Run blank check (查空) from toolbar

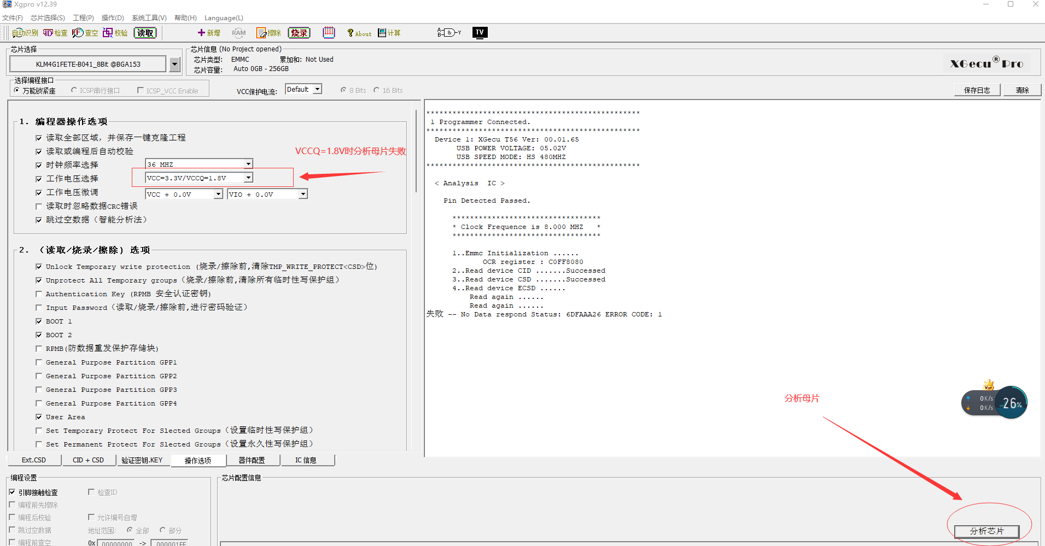[85, 33]
